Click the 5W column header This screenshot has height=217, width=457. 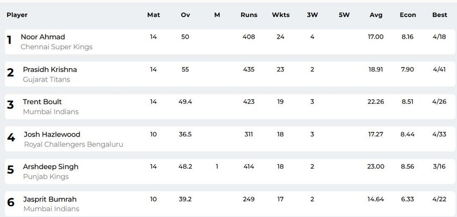(344, 15)
